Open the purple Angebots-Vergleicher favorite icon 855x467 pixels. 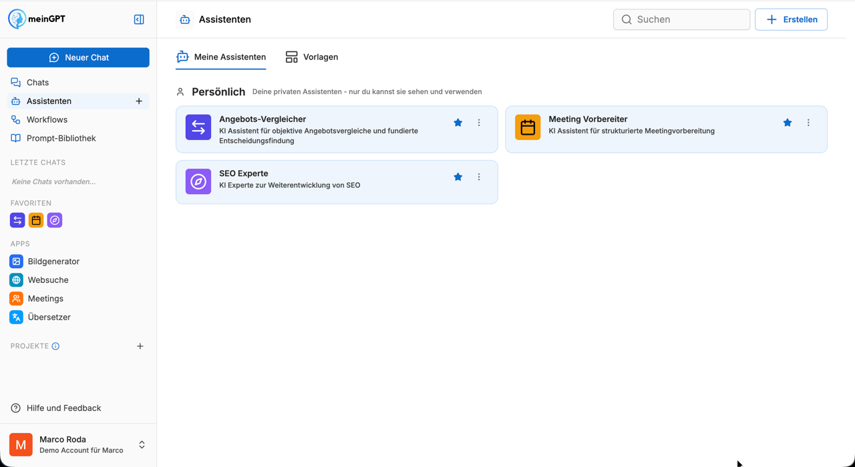pyautogui.click(x=17, y=220)
